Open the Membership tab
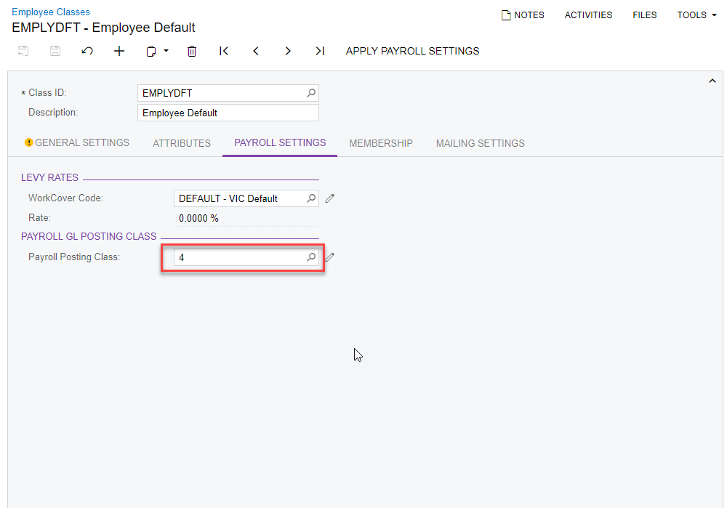This screenshot has width=727, height=508. tap(381, 143)
